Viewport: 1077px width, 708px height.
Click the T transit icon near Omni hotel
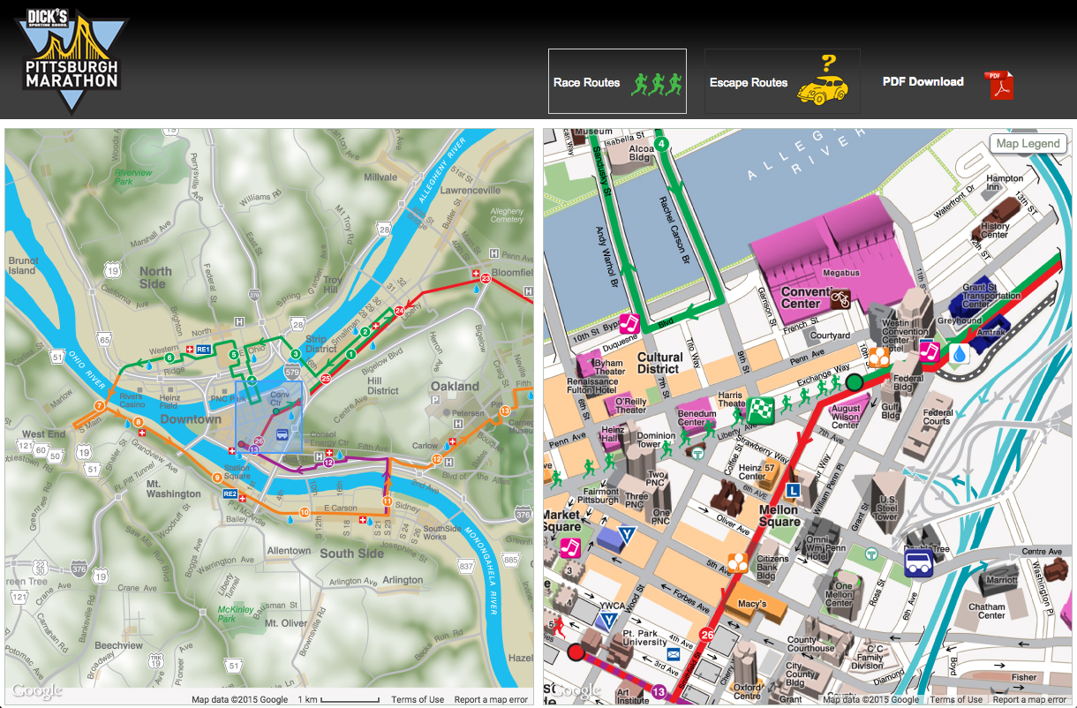coord(871,554)
